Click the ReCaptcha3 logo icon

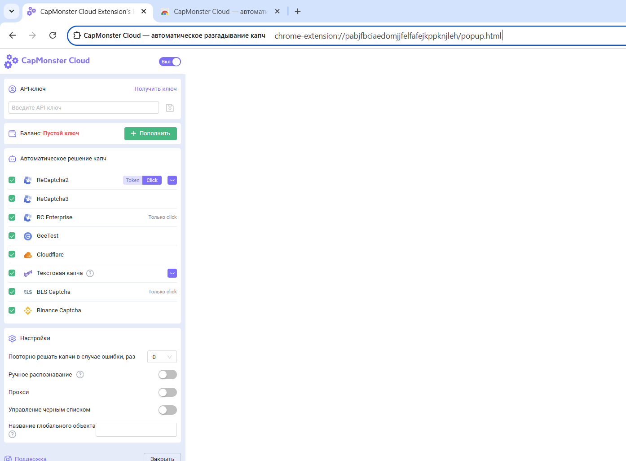tap(28, 199)
